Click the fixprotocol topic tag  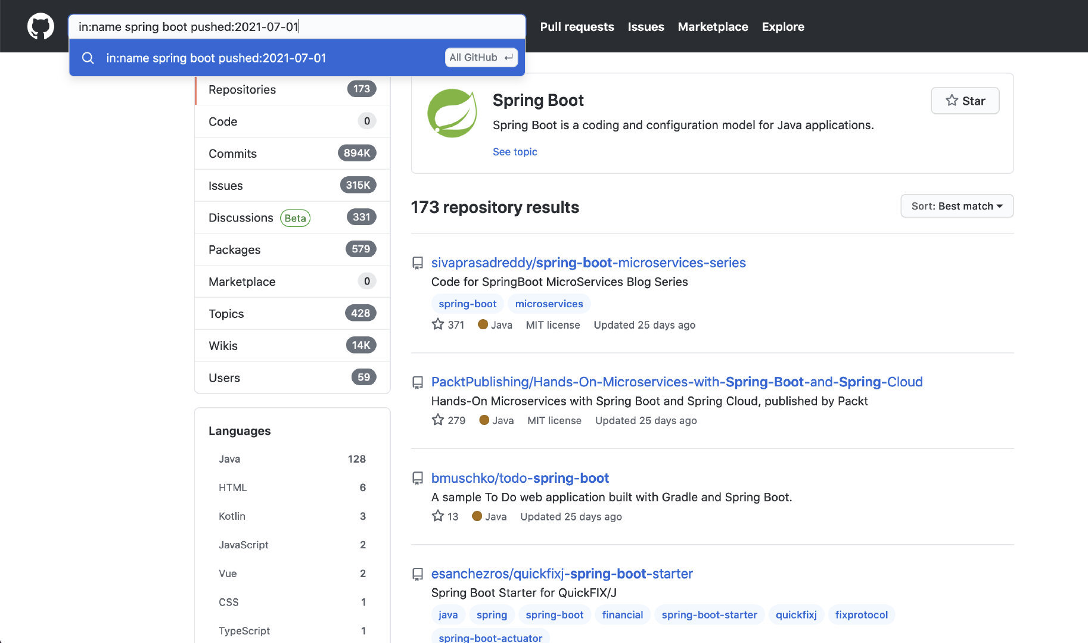pyautogui.click(x=861, y=614)
